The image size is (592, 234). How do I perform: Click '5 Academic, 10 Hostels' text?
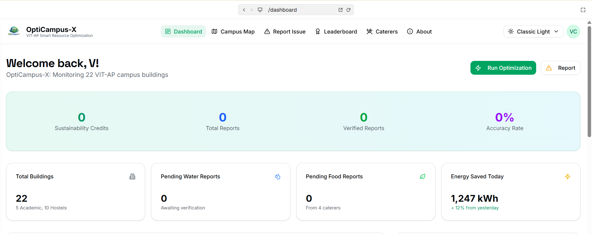pos(41,208)
